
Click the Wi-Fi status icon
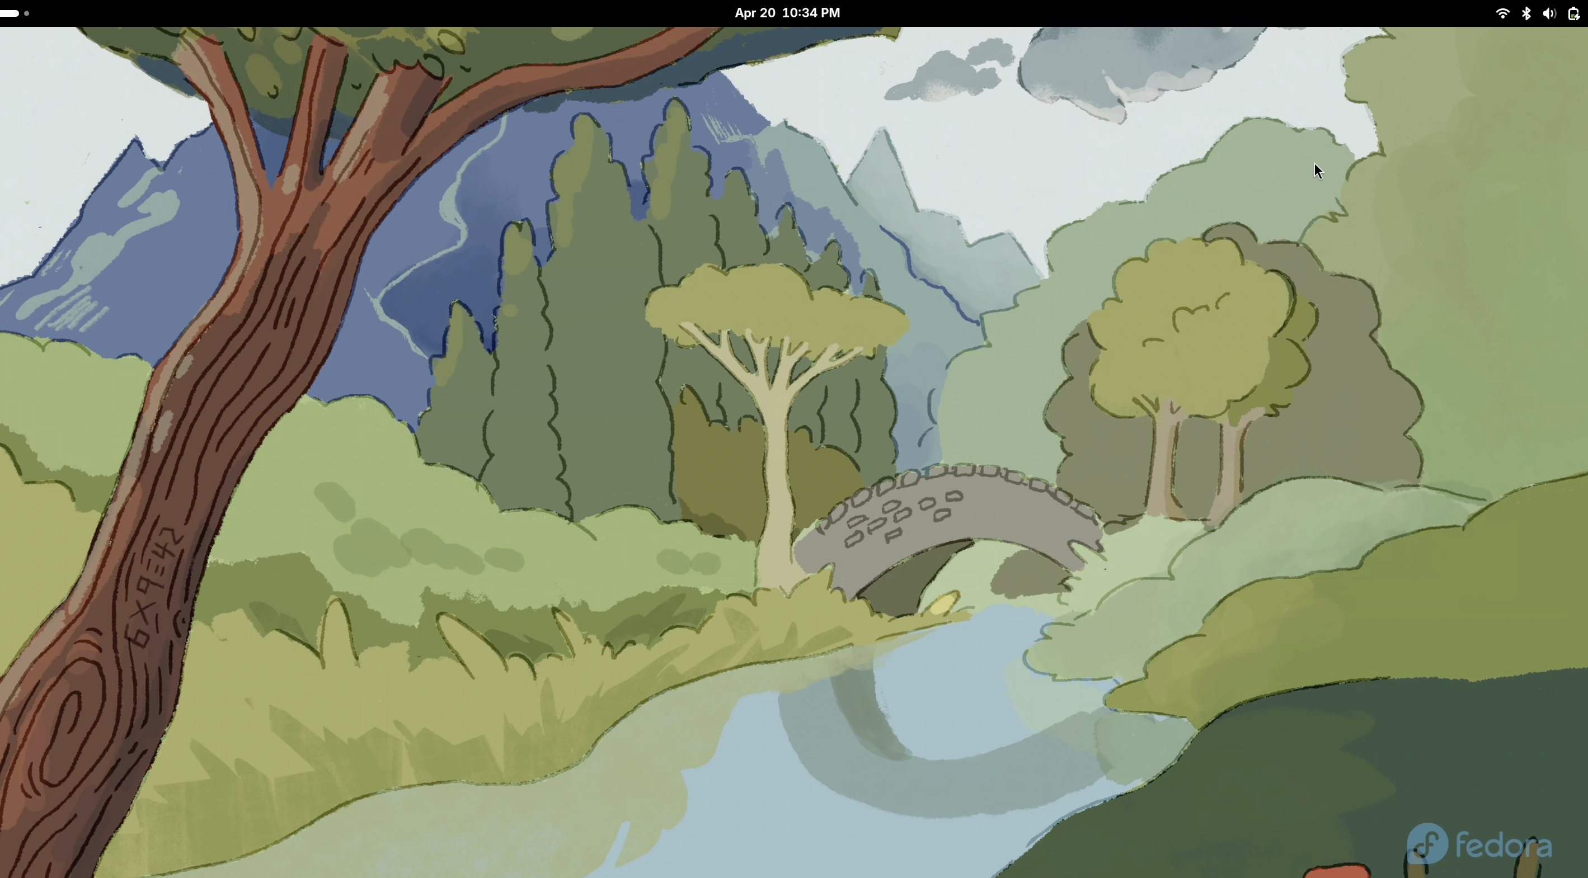[x=1502, y=13]
